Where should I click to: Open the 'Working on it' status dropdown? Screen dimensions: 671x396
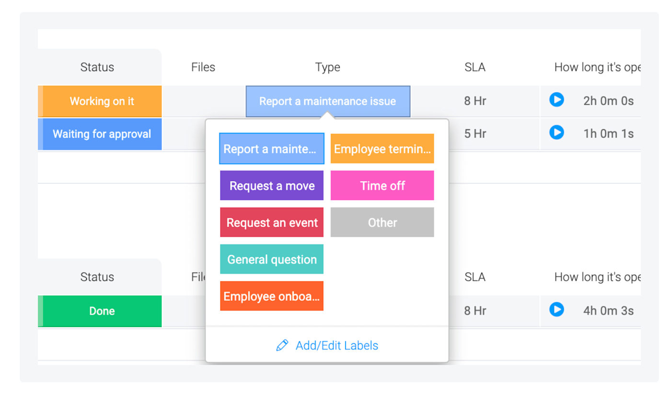tap(102, 102)
